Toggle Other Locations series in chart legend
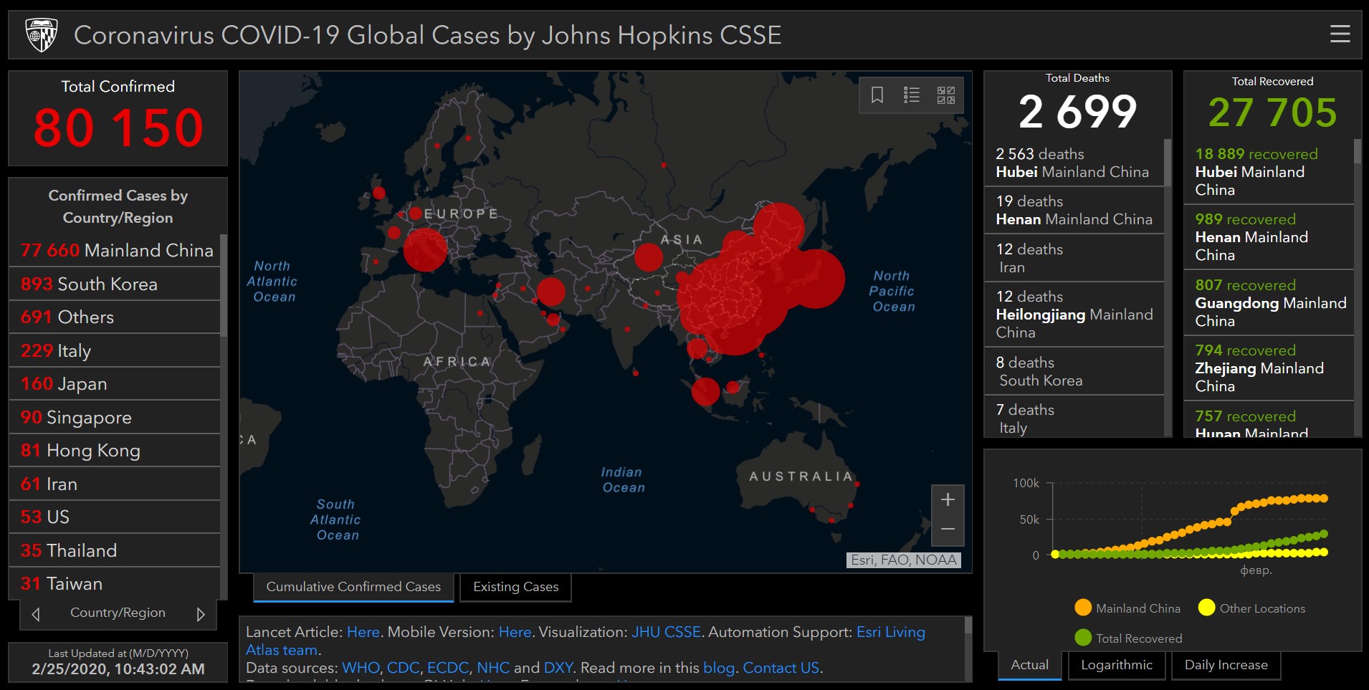 point(1251,608)
